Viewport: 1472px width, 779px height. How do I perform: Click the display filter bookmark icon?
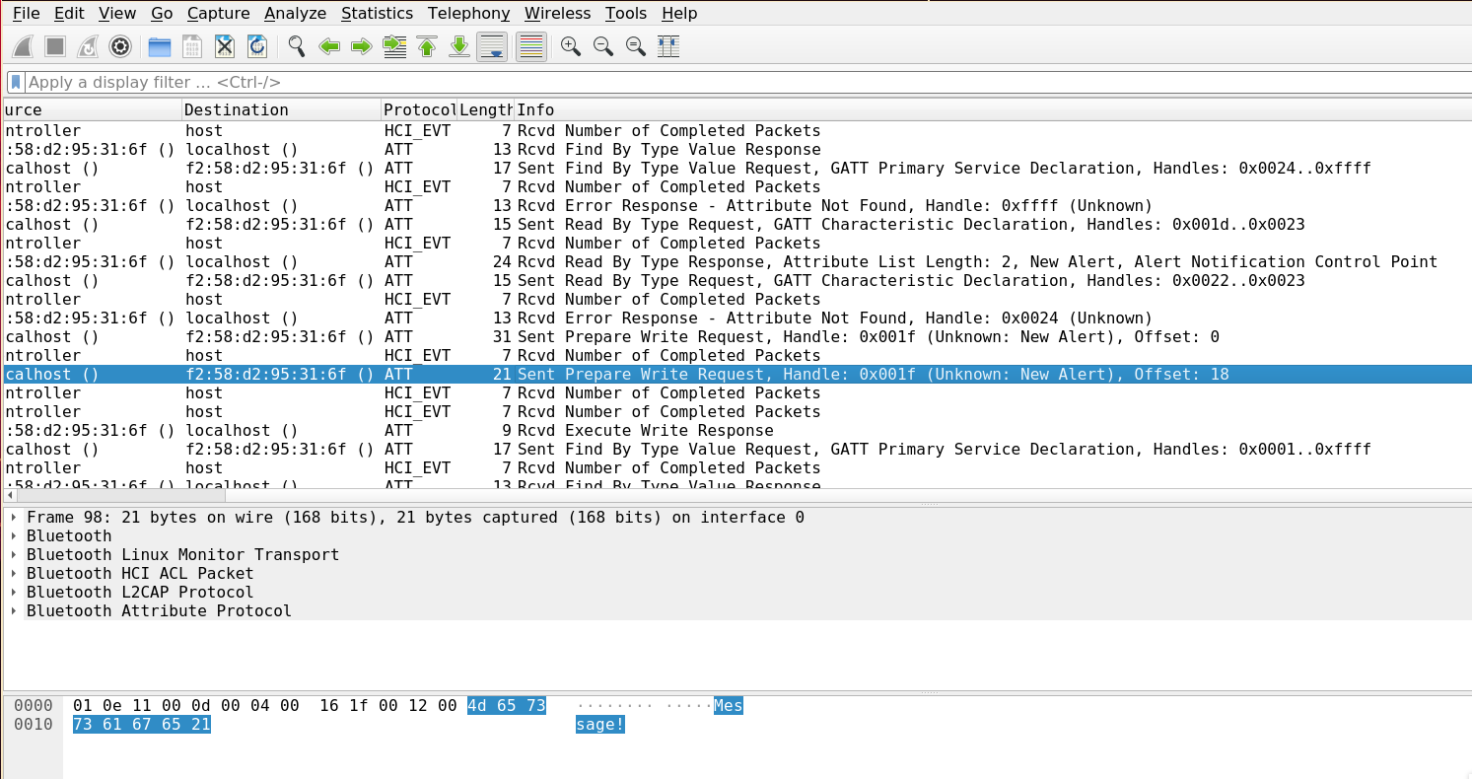tap(16, 82)
